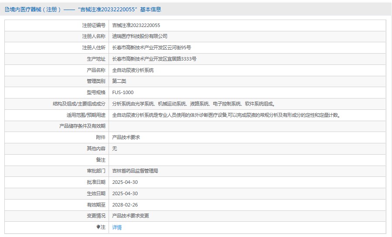
Task: Click address 长春市高新技术产业开发区云河街95号
Action: click(151, 47)
